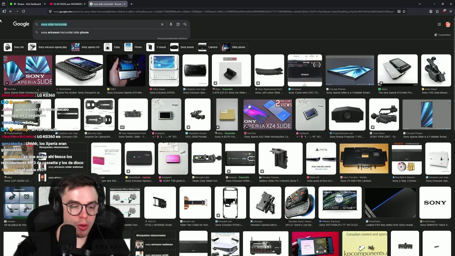
Task: Select the sony slide horizontal tab
Action: pos(108,4)
